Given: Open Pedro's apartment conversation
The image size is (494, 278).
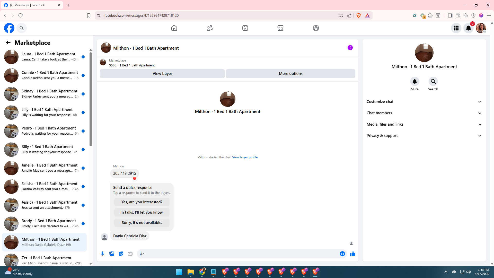Looking at the screenshot, I should click(x=44, y=131).
